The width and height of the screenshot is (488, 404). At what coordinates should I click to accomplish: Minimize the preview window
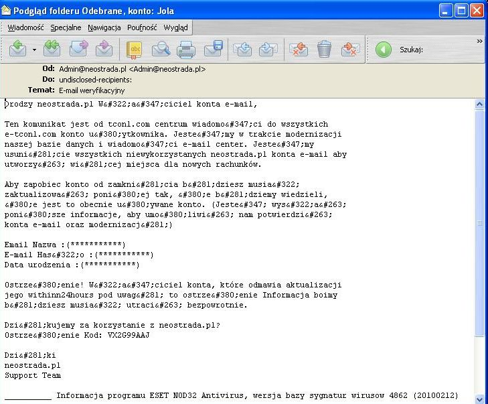point(446,11)
